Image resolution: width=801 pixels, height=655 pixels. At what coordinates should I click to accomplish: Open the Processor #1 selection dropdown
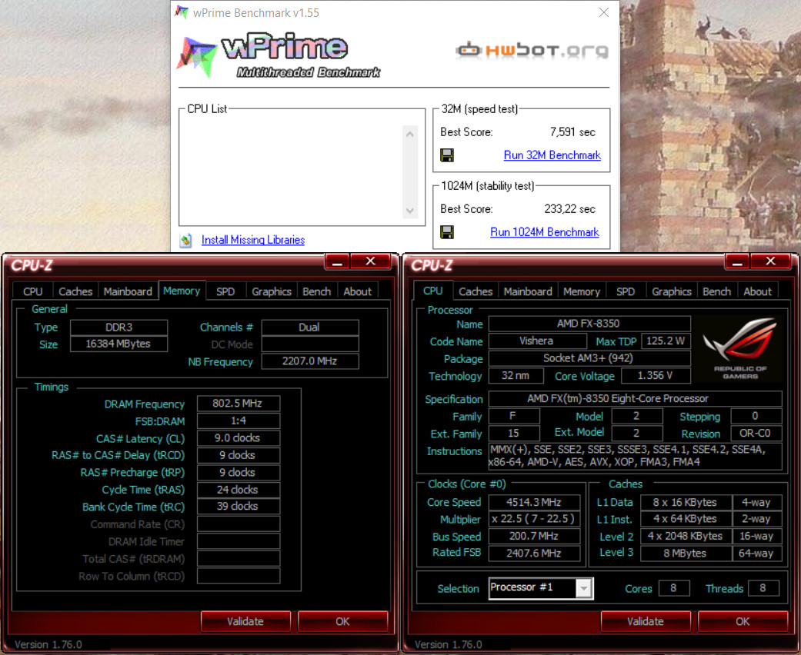click(584, 589)
